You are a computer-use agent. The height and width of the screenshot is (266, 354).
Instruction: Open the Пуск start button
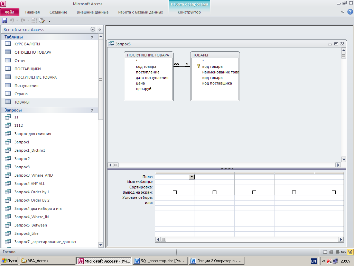[9, 261]
